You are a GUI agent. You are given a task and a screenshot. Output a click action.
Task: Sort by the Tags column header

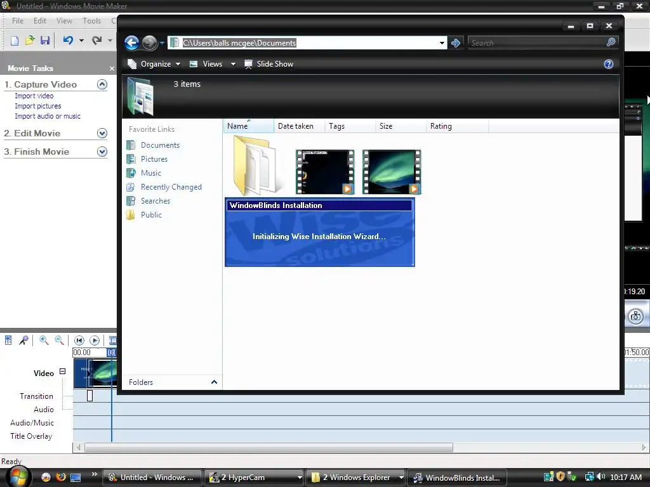350,126
